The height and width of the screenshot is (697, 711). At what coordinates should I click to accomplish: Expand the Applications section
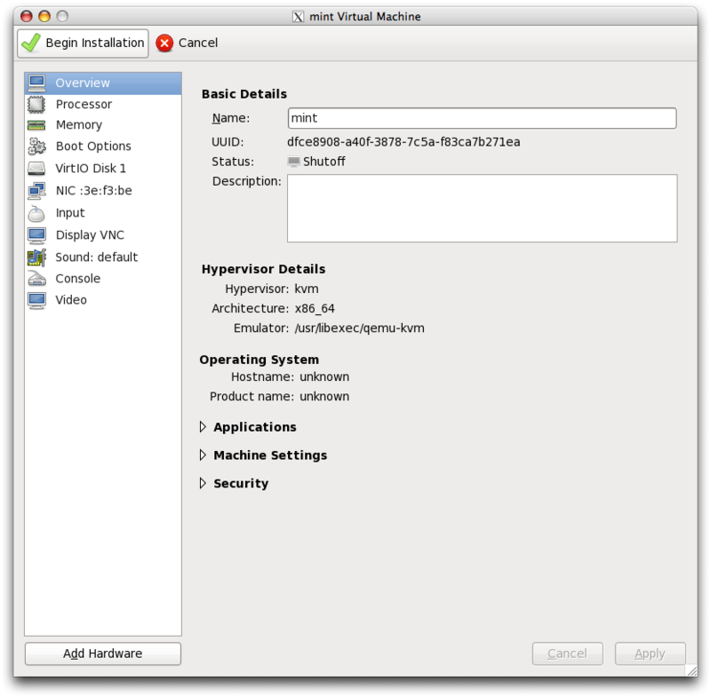click(203, 427)
